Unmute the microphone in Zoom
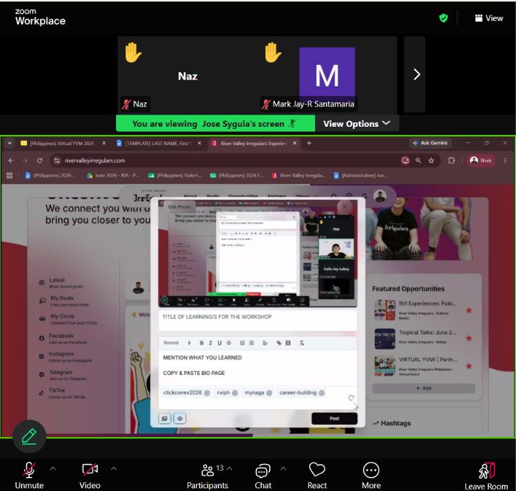 click(x=29, y=475)
